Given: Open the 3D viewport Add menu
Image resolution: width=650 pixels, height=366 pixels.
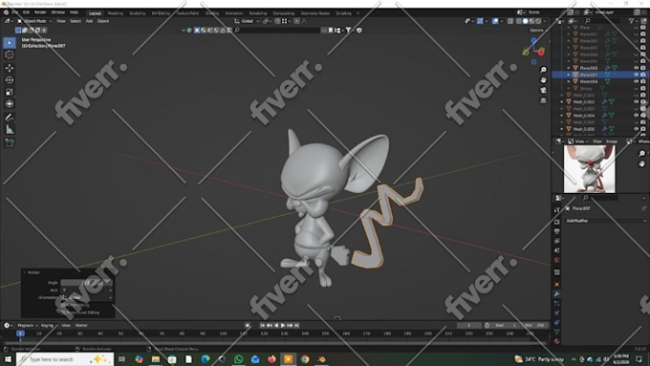Looking at the screenshot, I should point(89,21).
